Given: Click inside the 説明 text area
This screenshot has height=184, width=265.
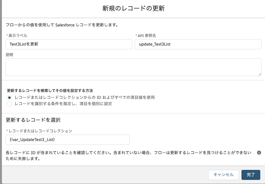Looking at the screenshot, I should click(134, 67).
